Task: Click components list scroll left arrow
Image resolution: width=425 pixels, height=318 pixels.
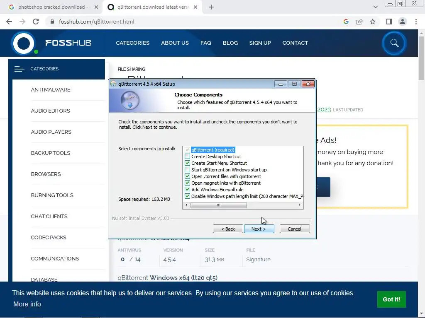Action: click(x=186, y=205)
